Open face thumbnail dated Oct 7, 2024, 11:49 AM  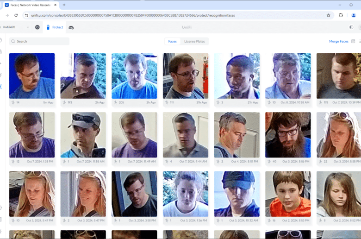[x=135, y=135]
